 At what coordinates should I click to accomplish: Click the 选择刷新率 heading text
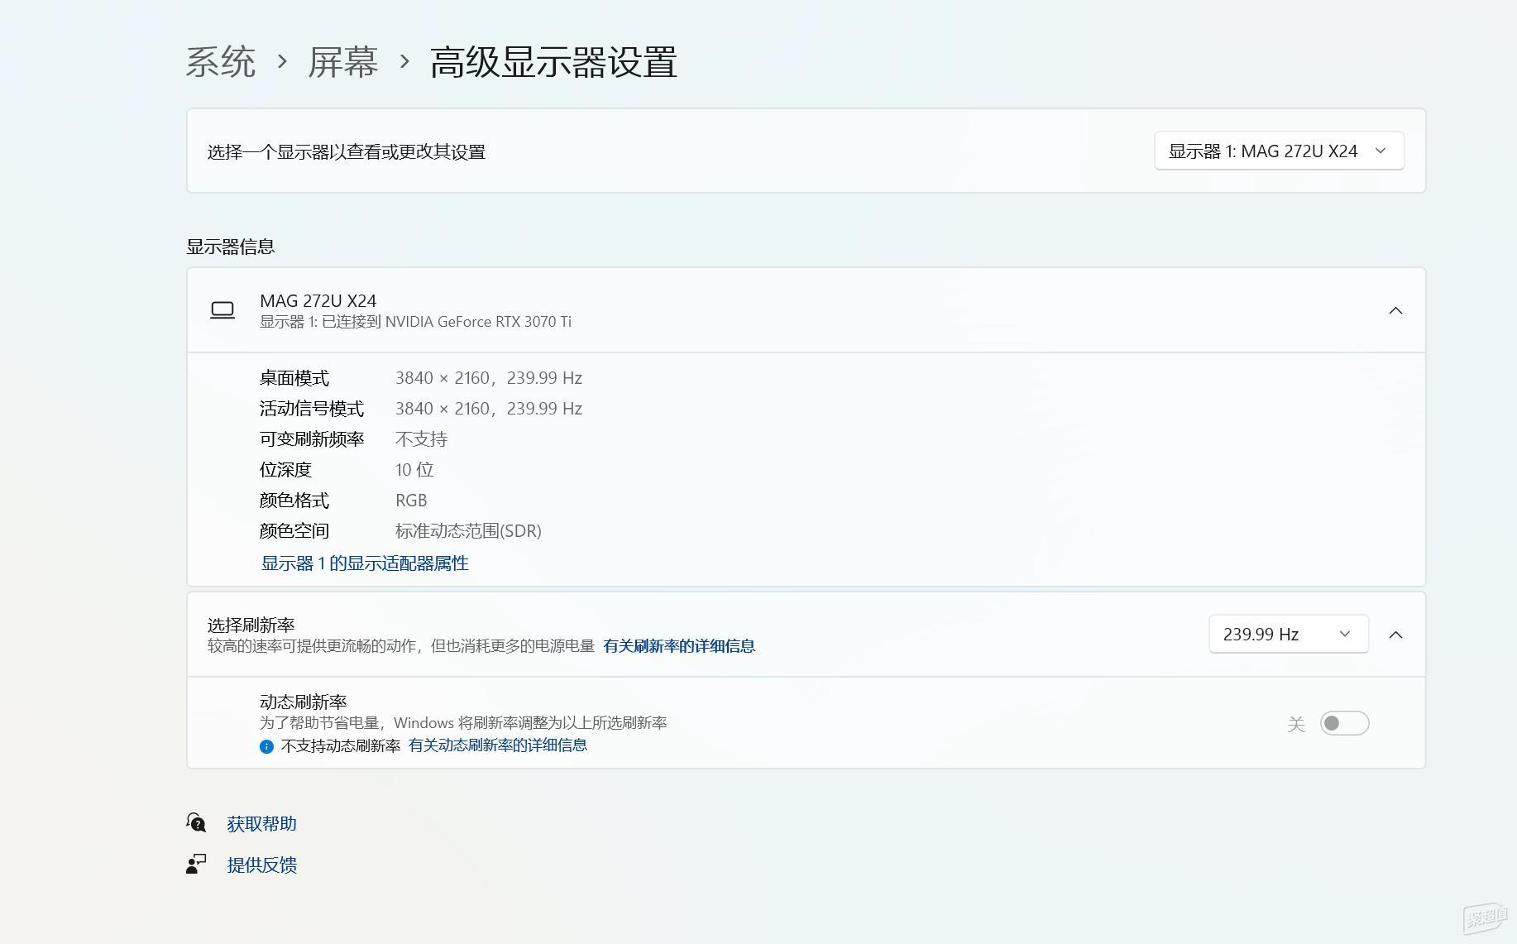(x=251, y=625)
